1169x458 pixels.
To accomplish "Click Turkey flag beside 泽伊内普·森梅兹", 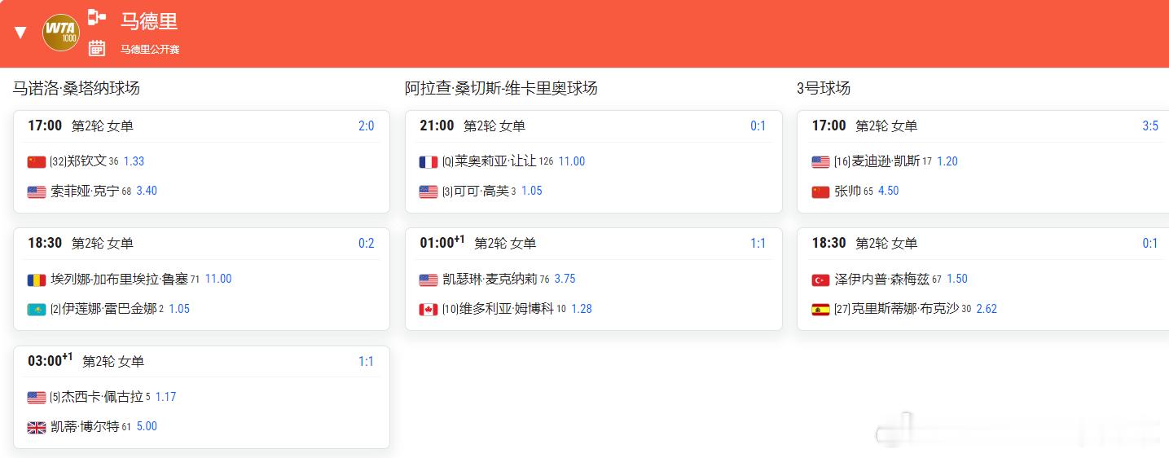I will click(821, 280).
